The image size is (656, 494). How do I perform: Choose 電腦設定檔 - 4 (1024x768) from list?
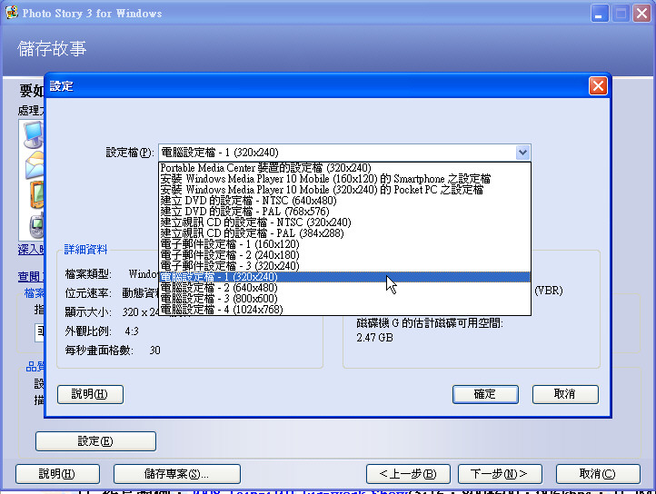tap(221, 310)
